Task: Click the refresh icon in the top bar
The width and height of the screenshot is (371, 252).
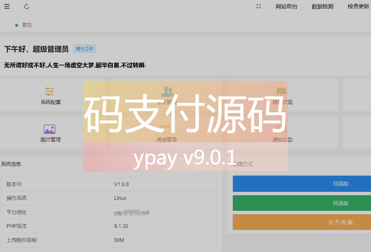Action: (x=27, y=7)
